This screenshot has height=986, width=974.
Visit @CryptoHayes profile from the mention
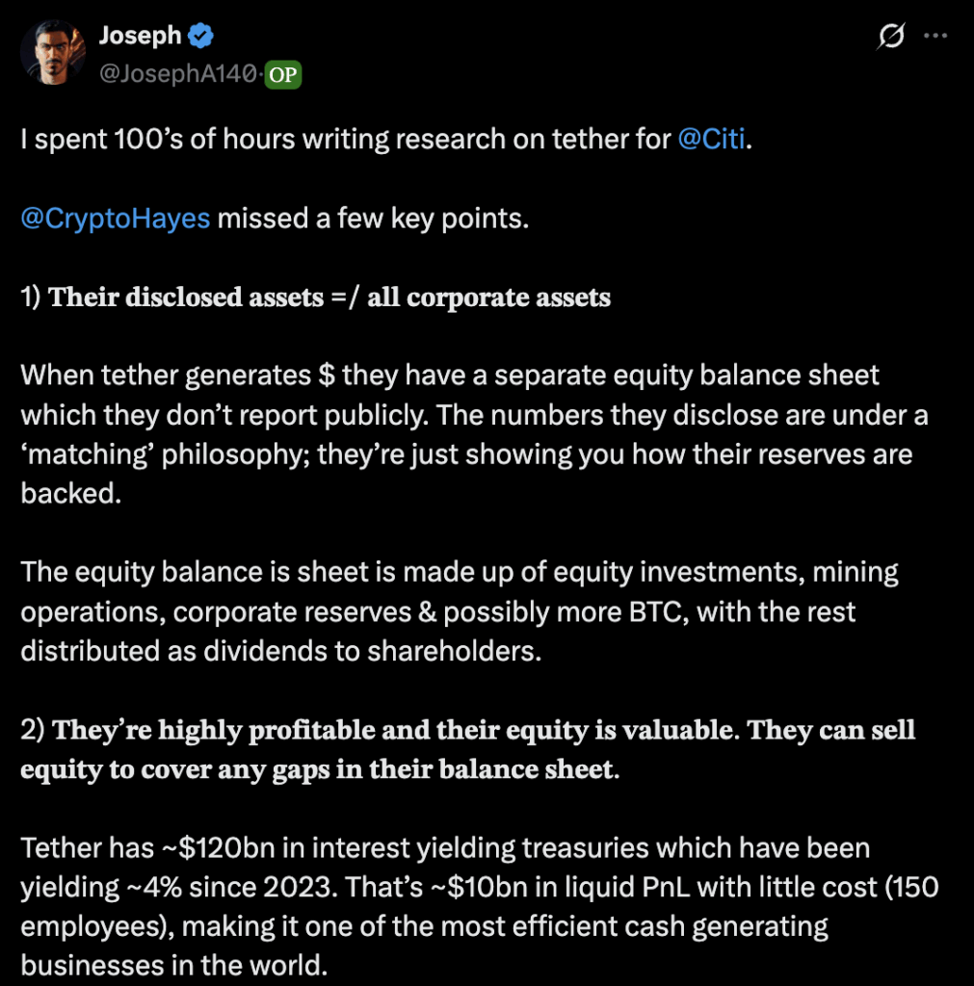click(115, 218)
